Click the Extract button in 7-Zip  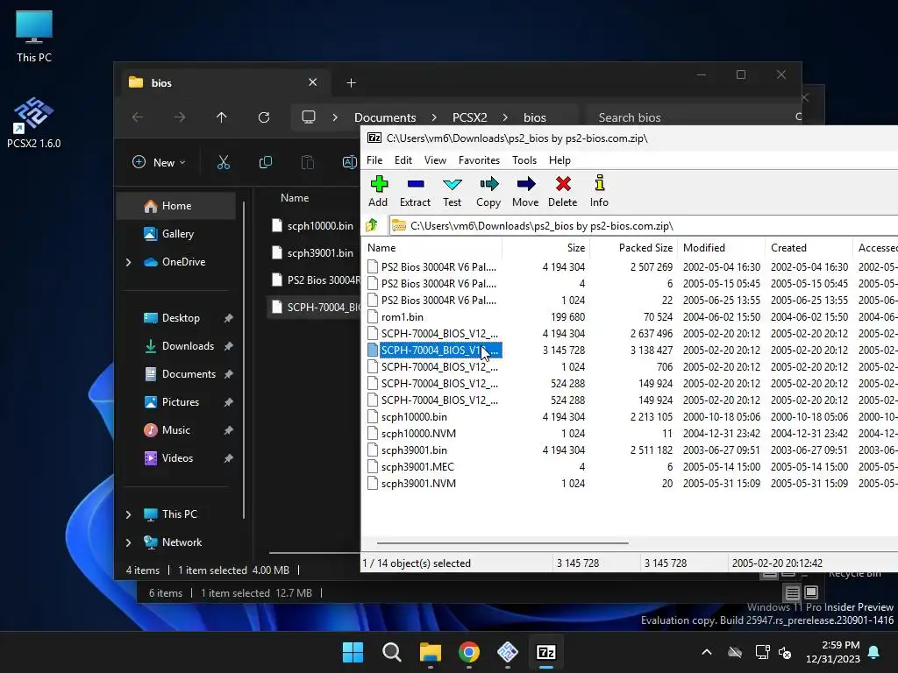click(x=415, y=191)
